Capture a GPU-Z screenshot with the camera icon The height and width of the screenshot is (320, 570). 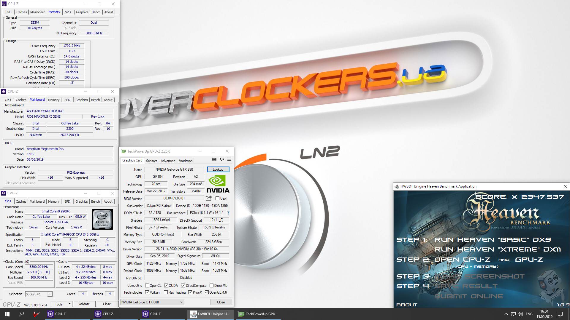tap(214, 159)
